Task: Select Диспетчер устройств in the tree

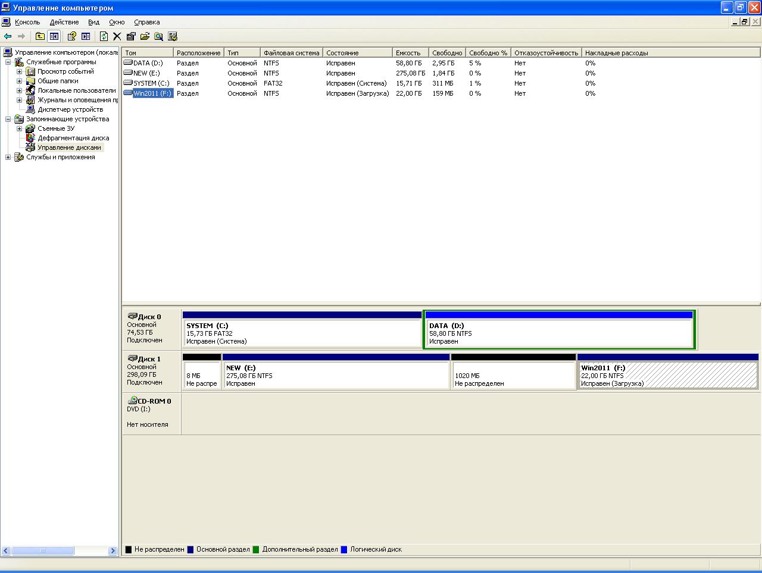Action: click(x=70, y=109)
